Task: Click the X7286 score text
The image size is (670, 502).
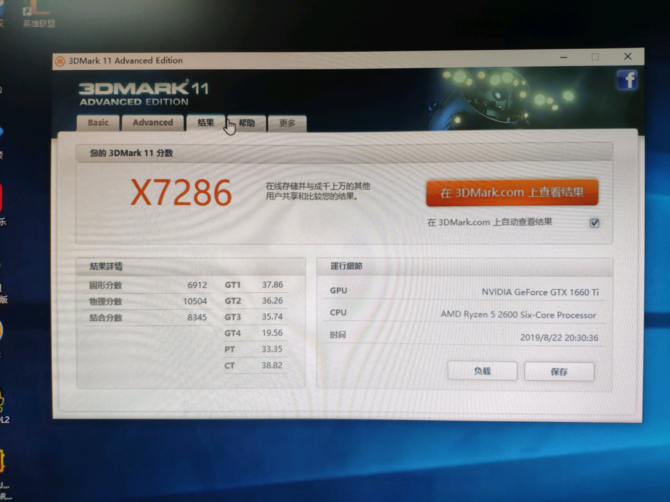Action: click(x=181, y=192)
